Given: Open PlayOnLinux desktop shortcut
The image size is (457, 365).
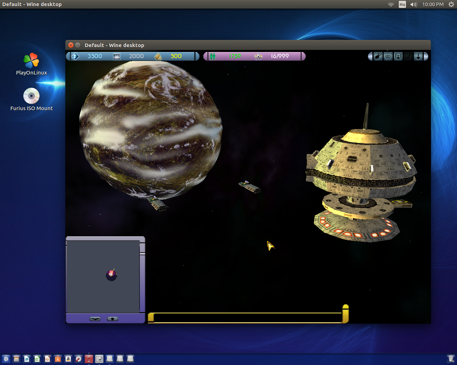Looking at the screenshot, I should tap(31, 64).
